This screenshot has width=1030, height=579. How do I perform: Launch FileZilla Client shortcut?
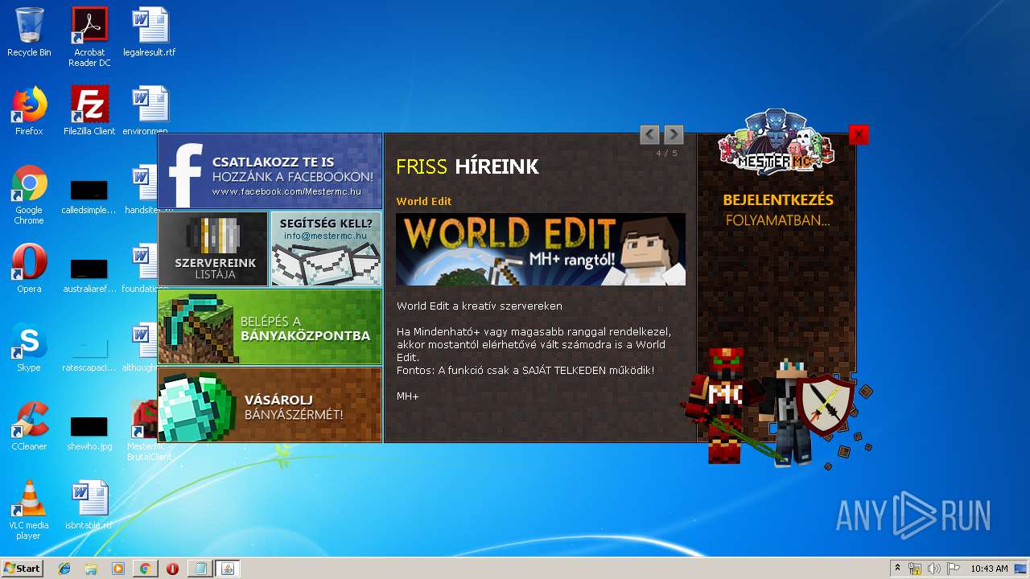point(89,111)
